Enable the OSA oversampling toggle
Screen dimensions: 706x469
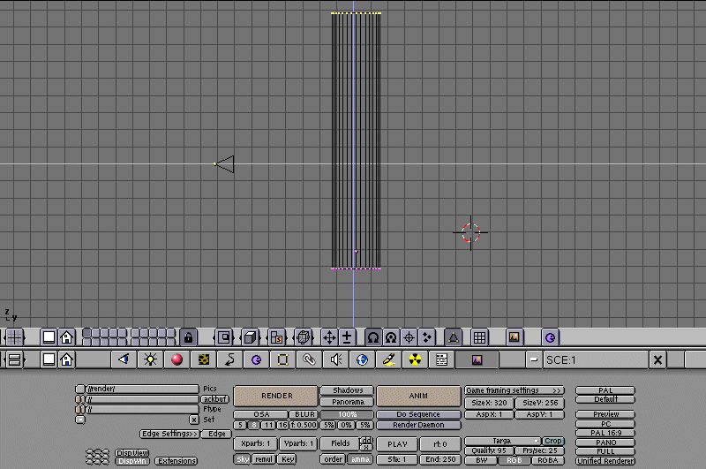(261, 413)
